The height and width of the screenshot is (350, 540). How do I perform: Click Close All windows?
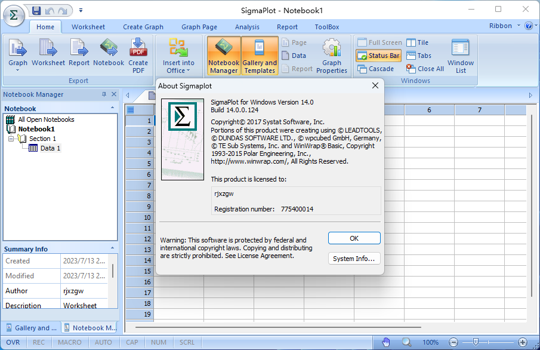(x=425, y=69)
